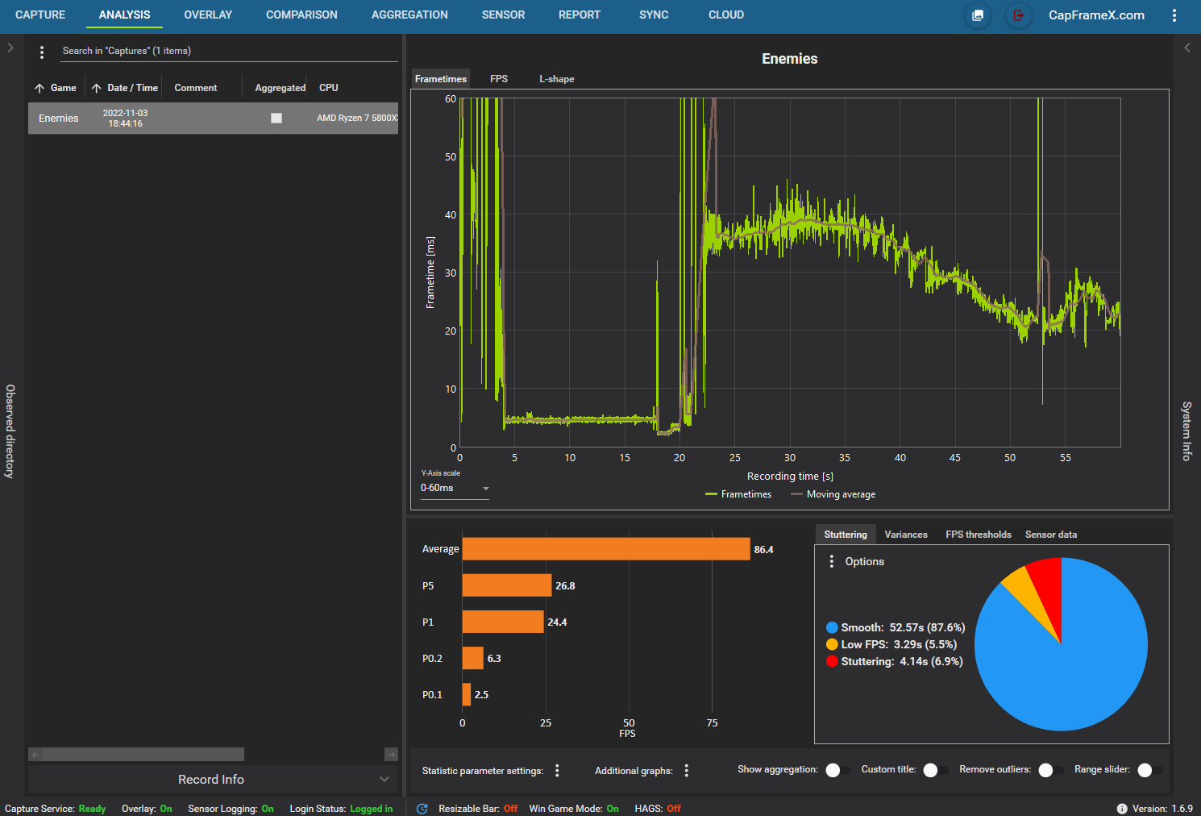Open the CLOUD tab
The image size is (1201, 816).
[726, 15]
